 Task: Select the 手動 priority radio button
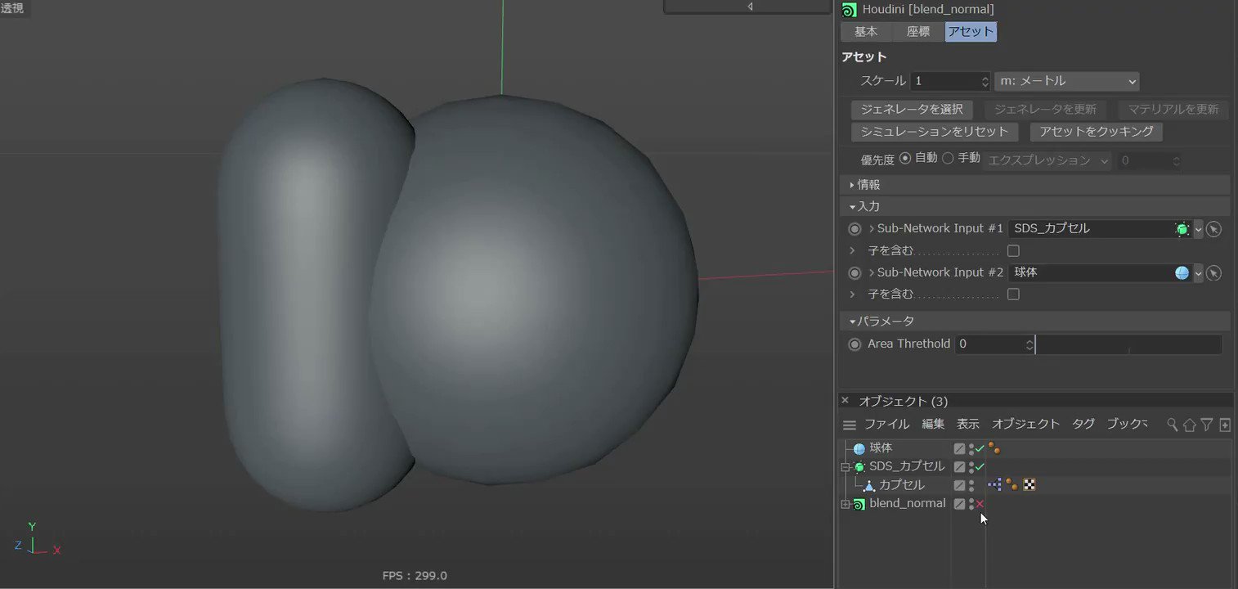click(948, 158)
